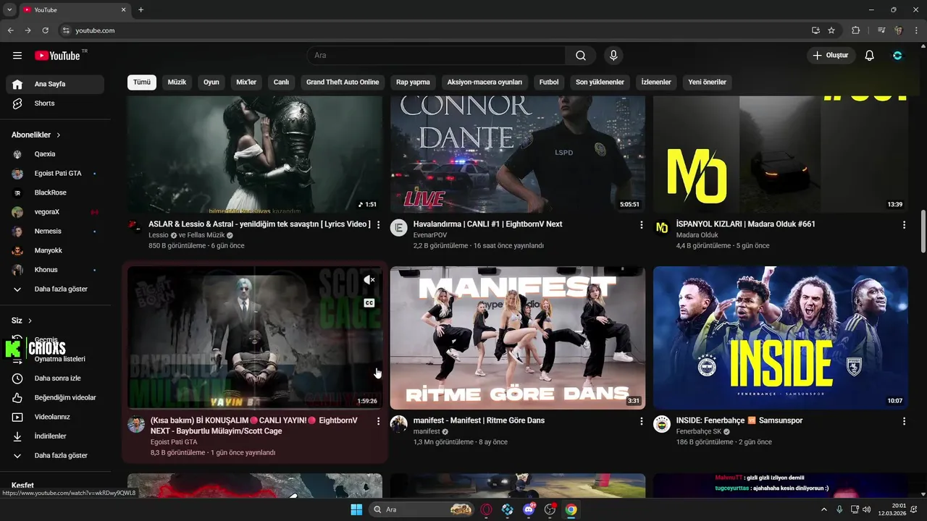927x521 pixels.
Task: Open the INSIDE Fenerbahçe thumbnail
Action: coord(781,338)
